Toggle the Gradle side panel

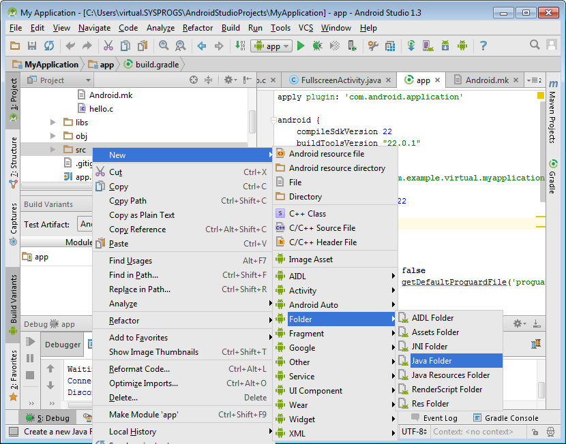552,176
